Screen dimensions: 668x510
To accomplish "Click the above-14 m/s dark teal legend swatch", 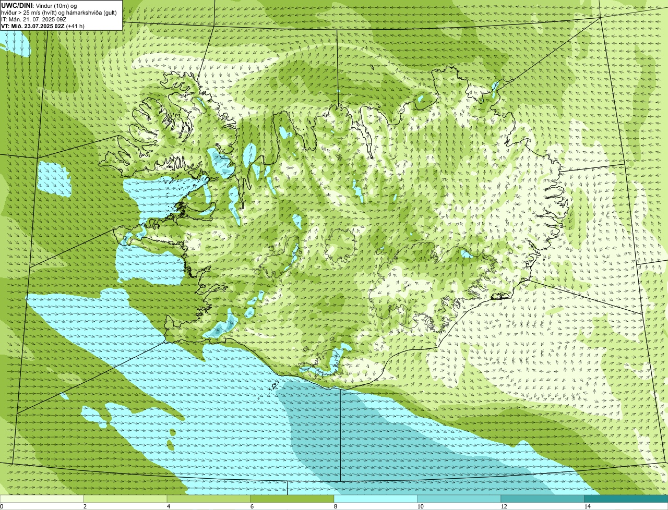I will [626, 499].
